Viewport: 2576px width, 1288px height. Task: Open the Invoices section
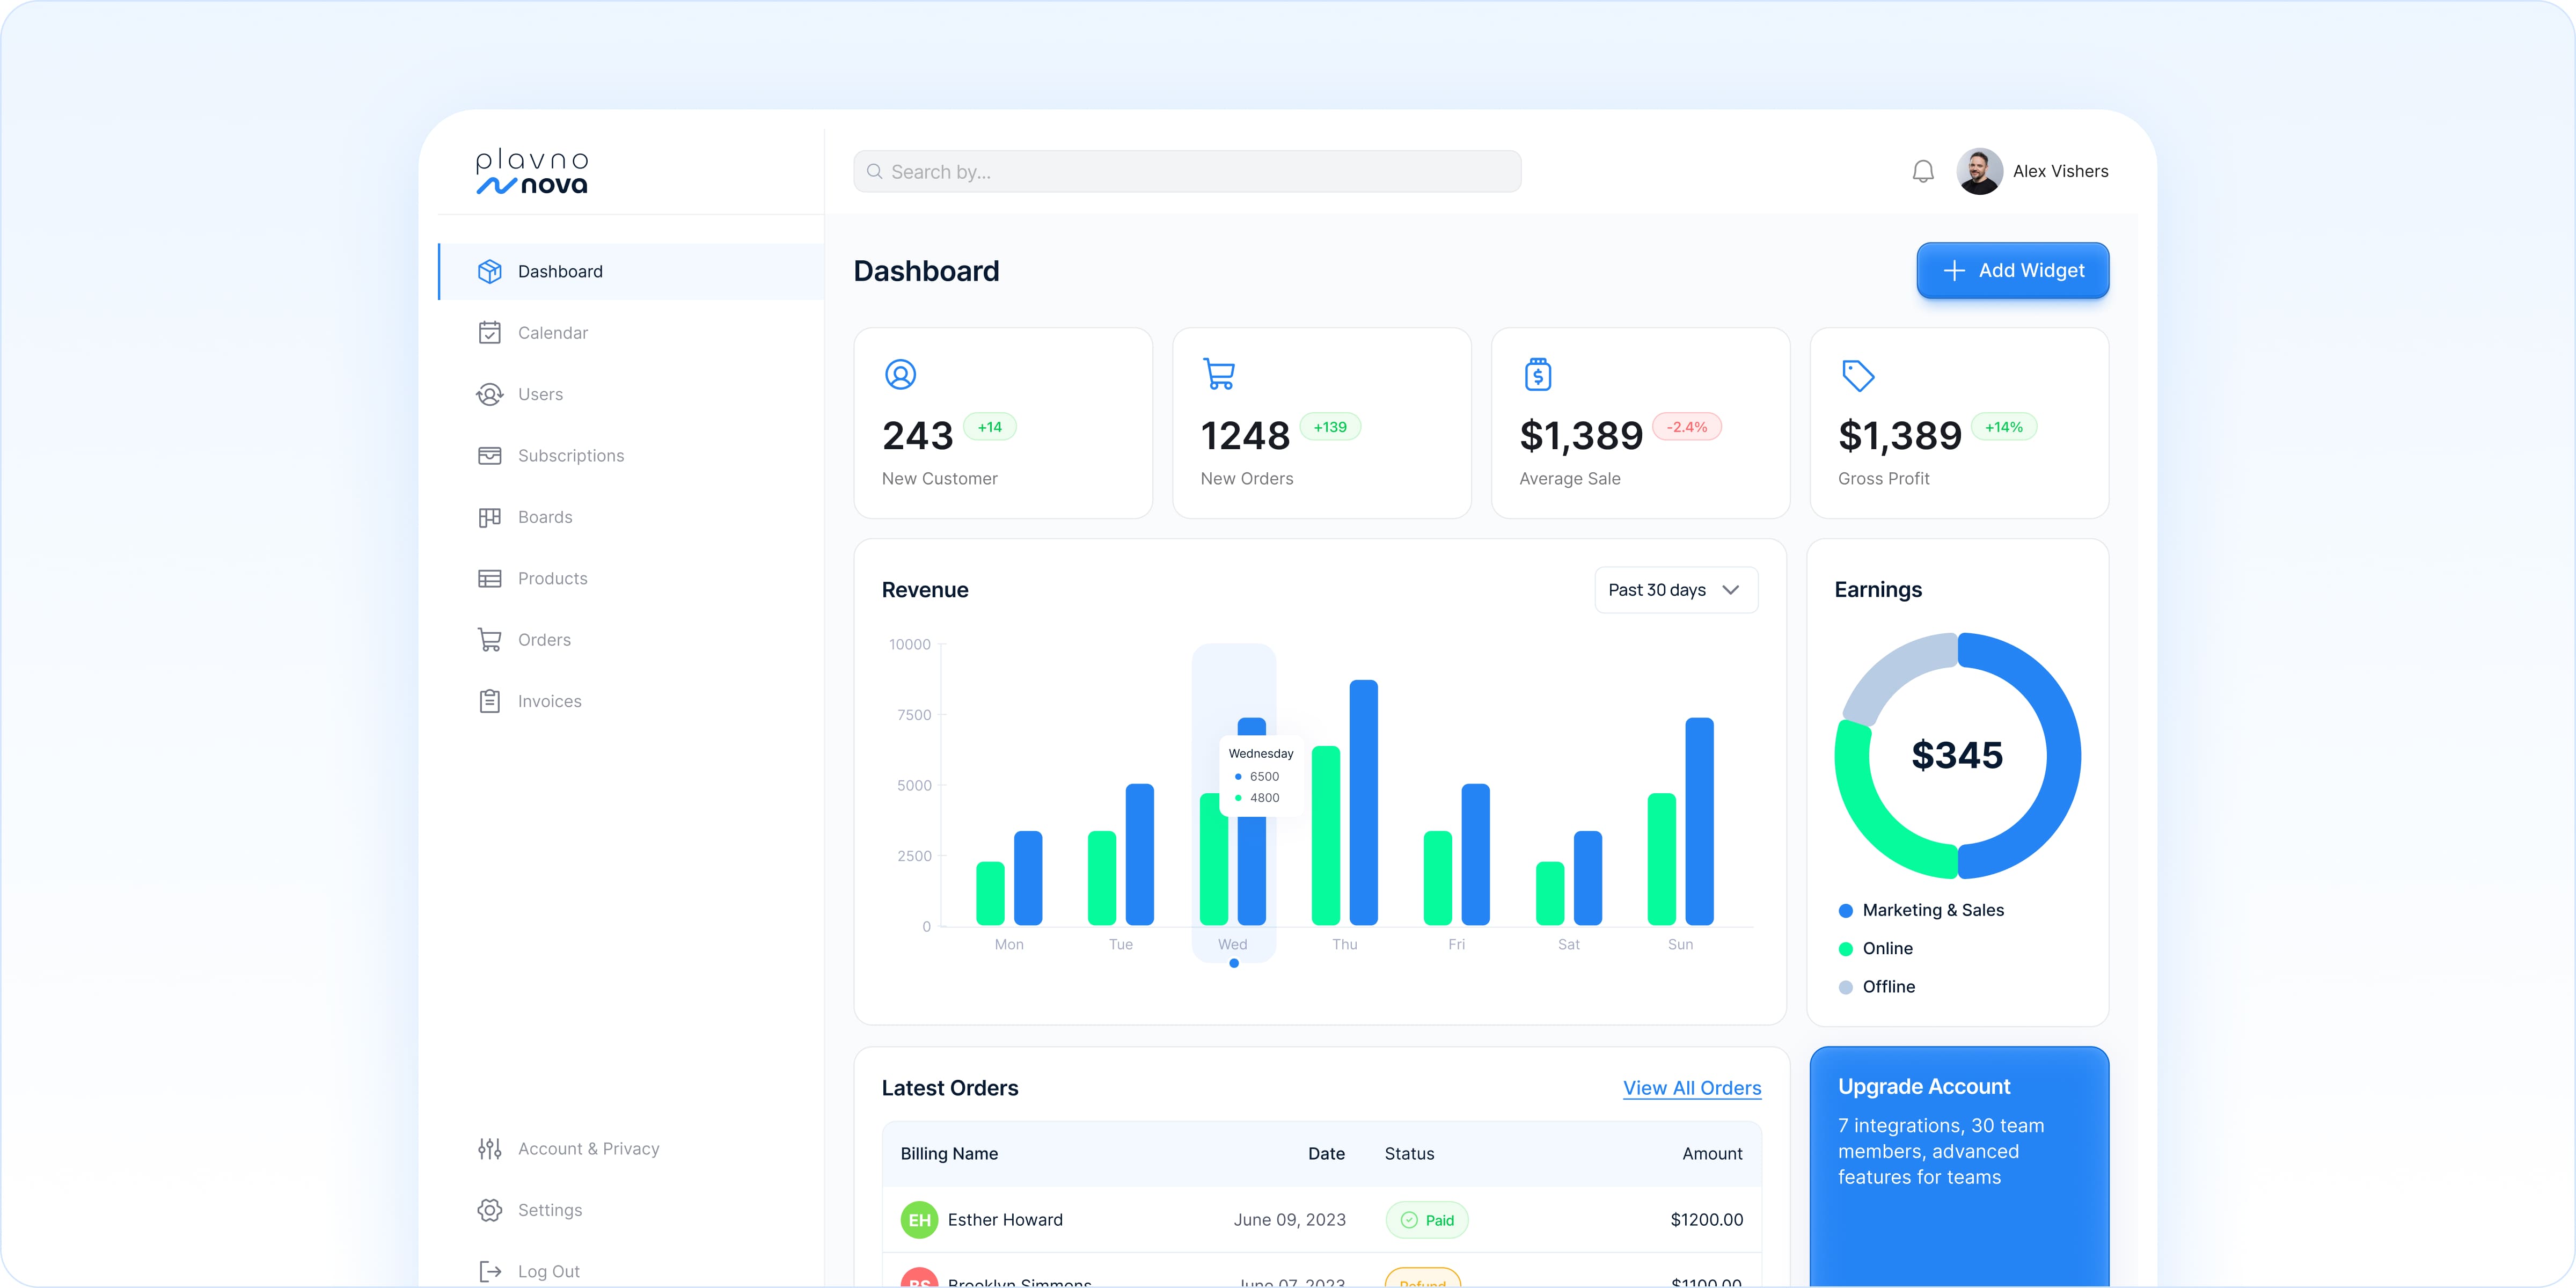point(549,701)
